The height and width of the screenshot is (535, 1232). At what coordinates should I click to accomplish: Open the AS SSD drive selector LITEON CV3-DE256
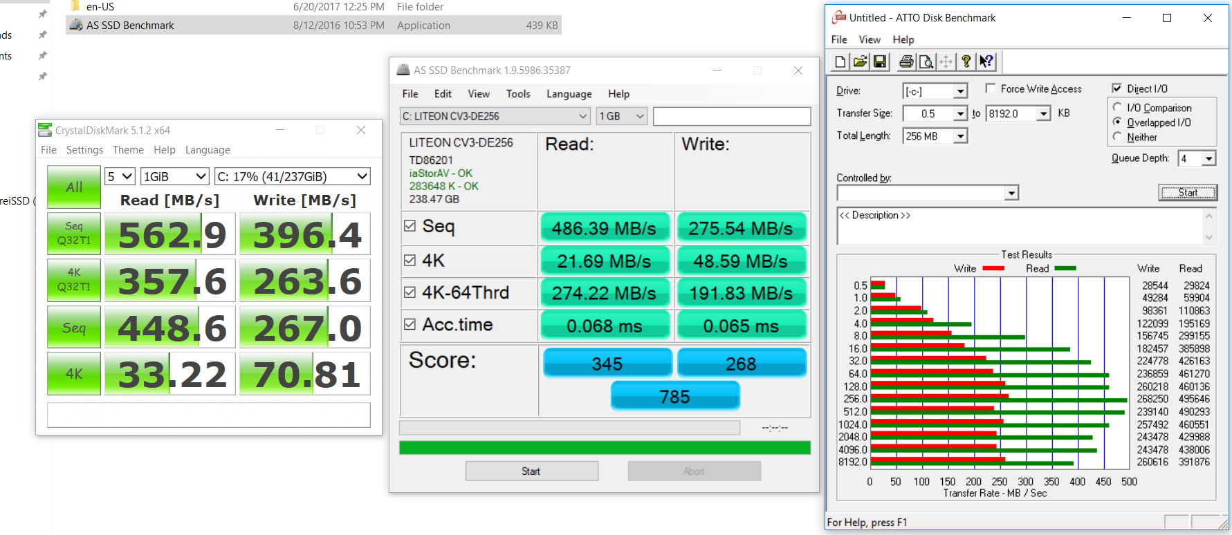(x=495, y=116)
